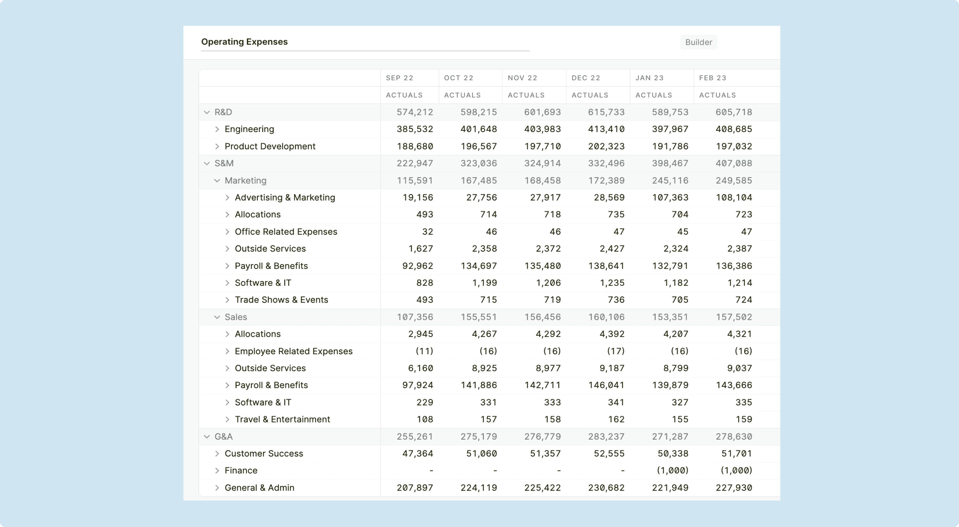Select Employee Related Expenses Dec 22 value (17)

point(616,351)
